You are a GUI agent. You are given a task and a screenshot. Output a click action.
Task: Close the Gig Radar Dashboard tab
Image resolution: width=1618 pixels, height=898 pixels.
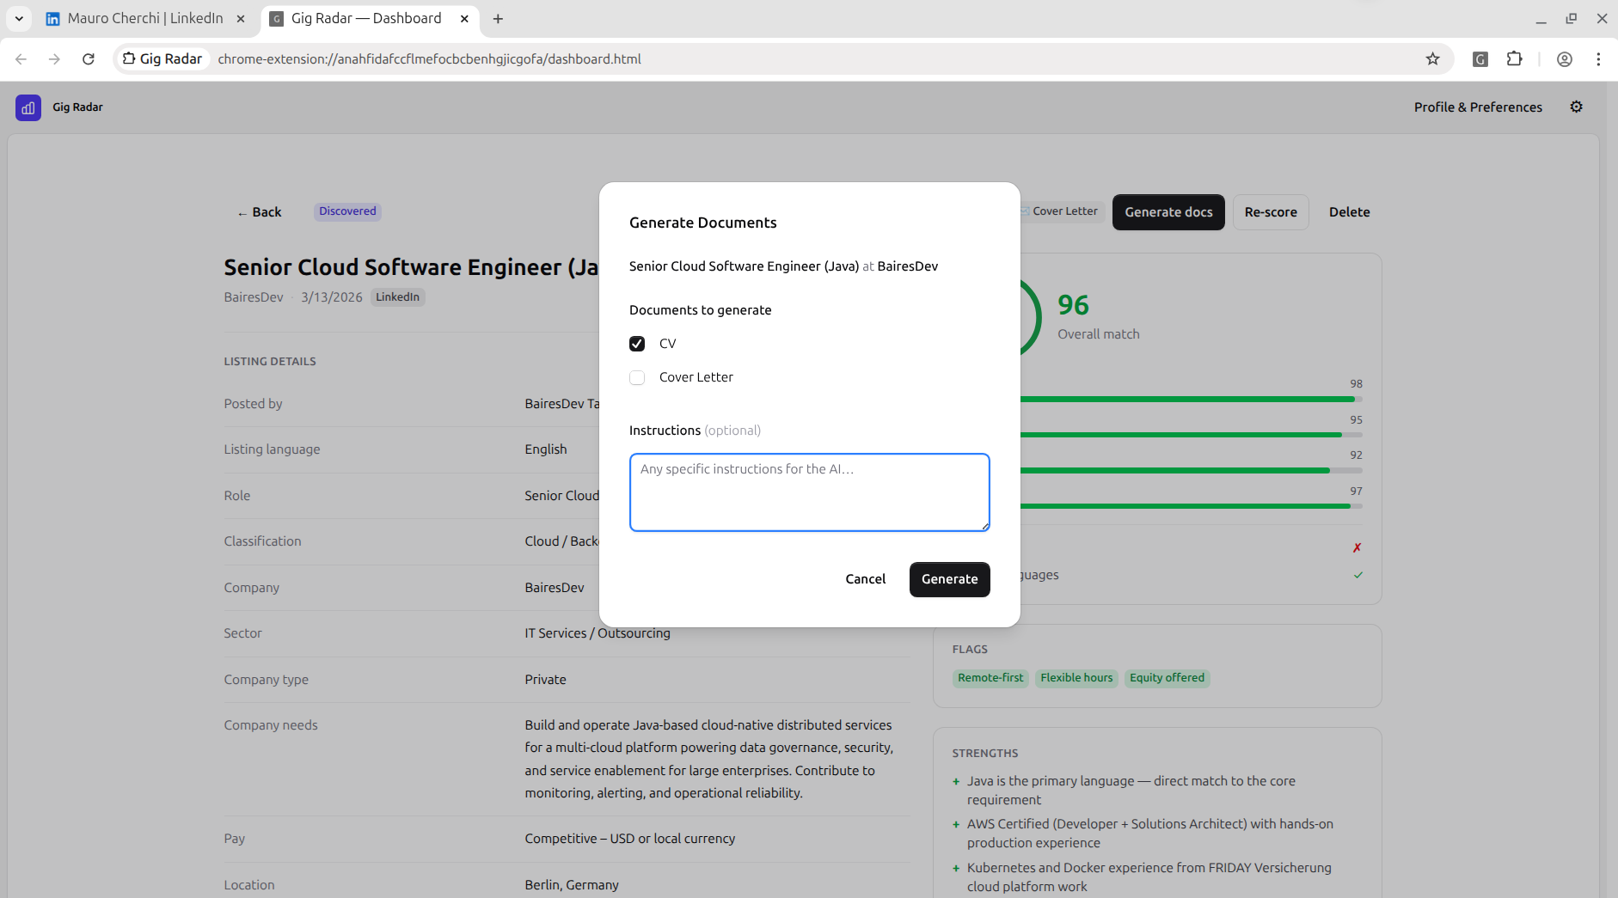(464, 18)
